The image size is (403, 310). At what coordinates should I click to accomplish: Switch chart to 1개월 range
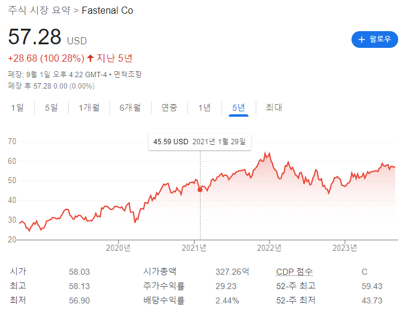pos(89,107)
